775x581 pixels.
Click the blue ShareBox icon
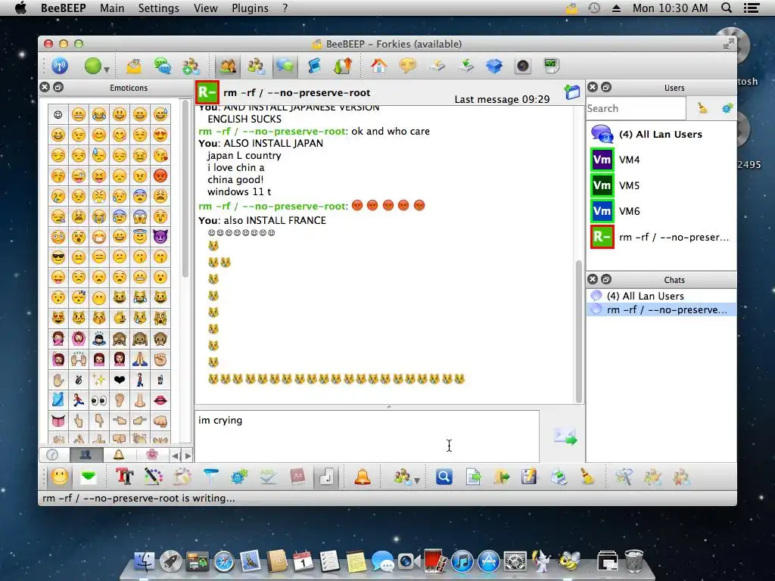(494, 66)
